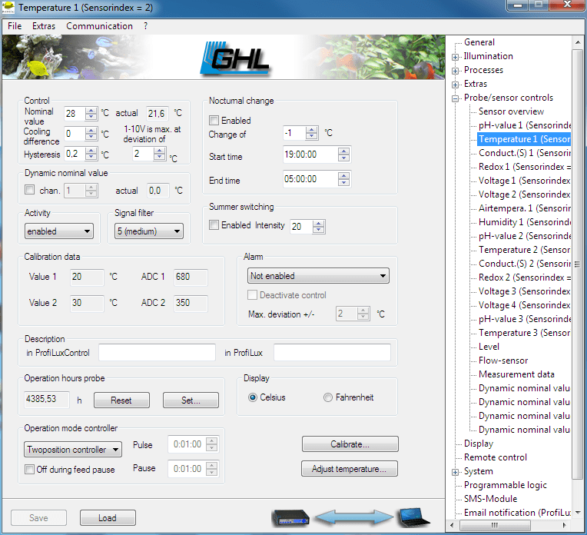Select Measurement data in the tree
Image resolution: width=587 pixels, height=535 pixels.
point(516,374)
